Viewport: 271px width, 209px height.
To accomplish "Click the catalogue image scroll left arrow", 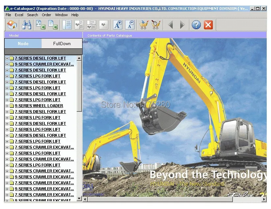I will (85, 199).
